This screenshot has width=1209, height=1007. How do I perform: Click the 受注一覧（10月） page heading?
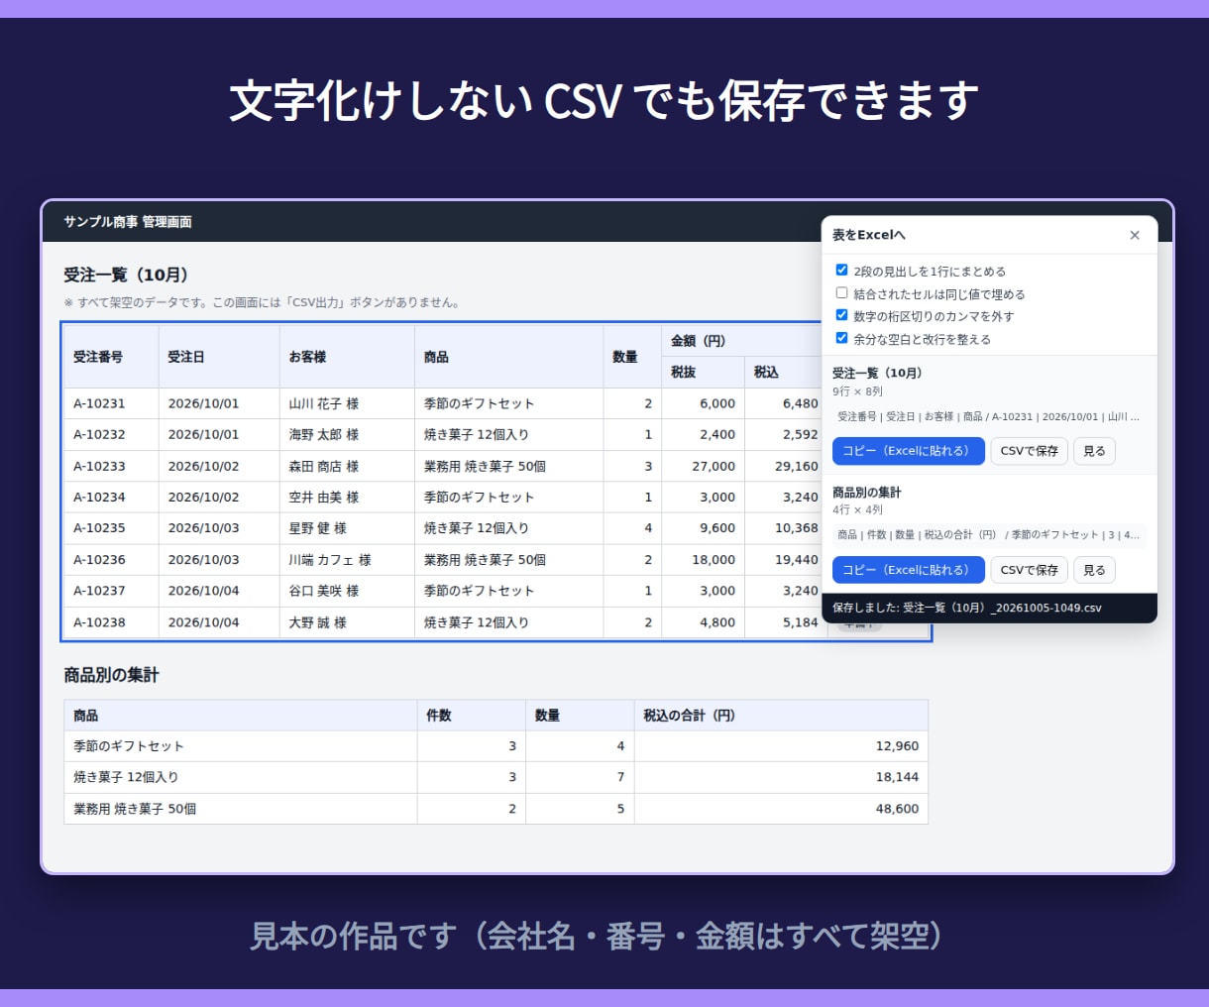(126, 275)
